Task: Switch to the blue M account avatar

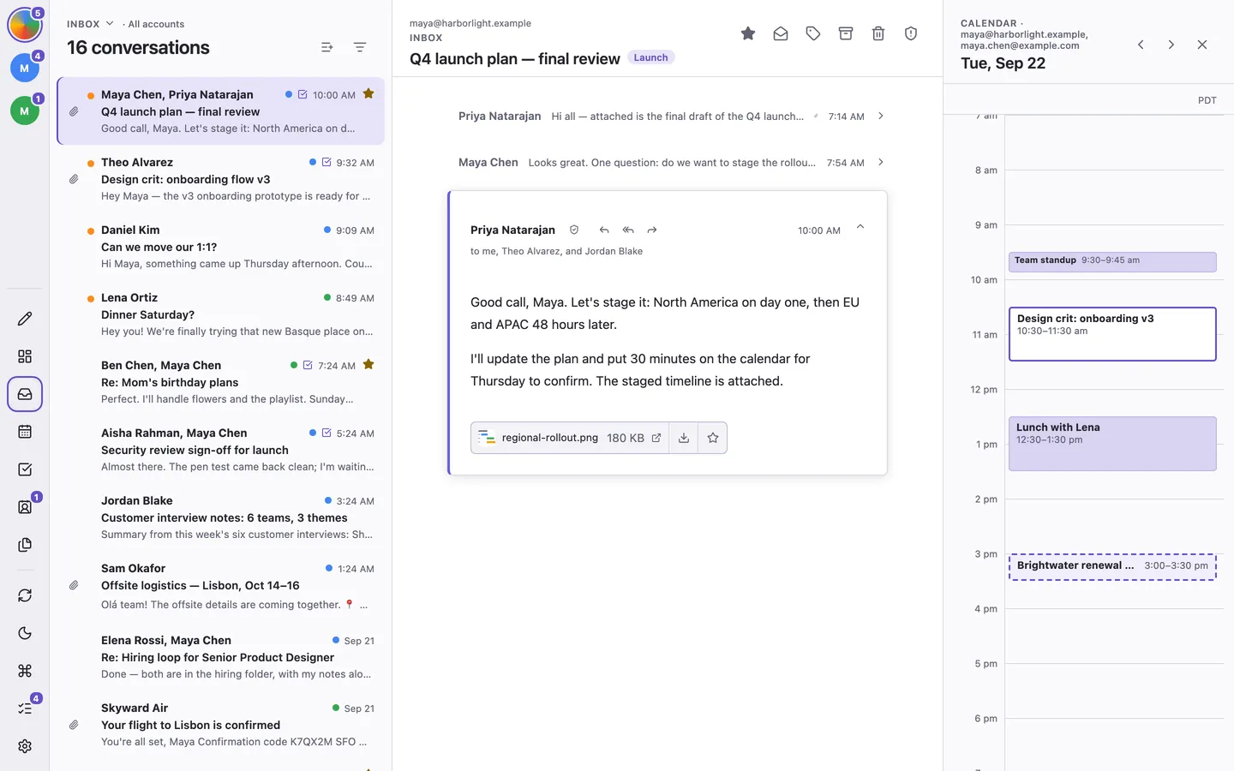Action: [25, 68]
